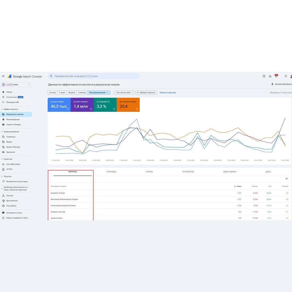Switch to the Устройства tab
292x292 pixels.
tap(188, 172)
